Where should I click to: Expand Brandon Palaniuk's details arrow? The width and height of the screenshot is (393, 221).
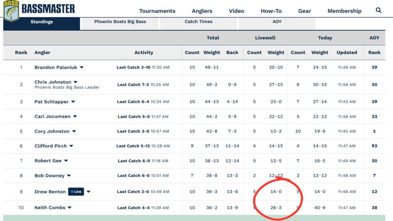(82, 68)
